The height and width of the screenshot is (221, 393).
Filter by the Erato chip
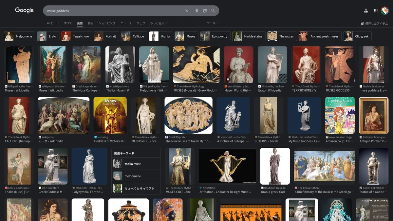[x=48, y=36]
